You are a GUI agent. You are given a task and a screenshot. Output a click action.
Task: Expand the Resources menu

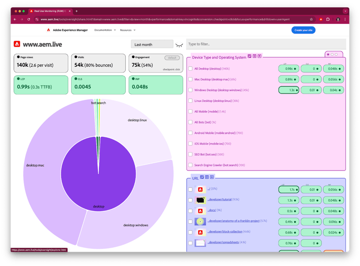coord(128,30)
